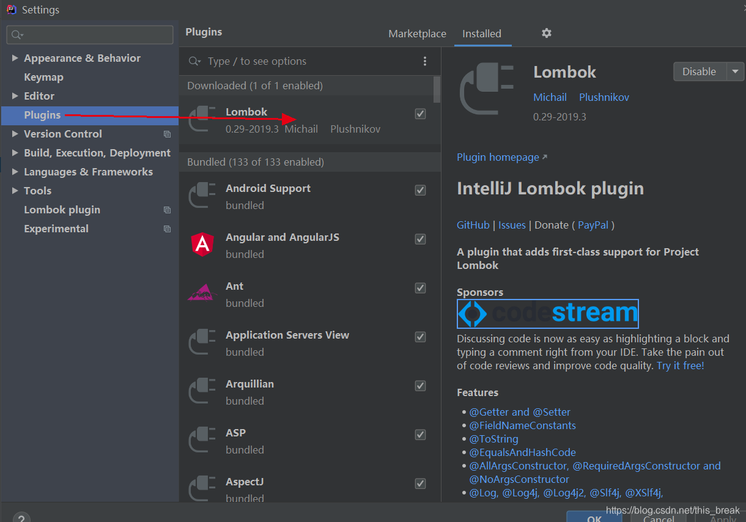This screenshot has height=522, width=746.
Task: Open the PayPal donate link
Action: coord(593,225)
